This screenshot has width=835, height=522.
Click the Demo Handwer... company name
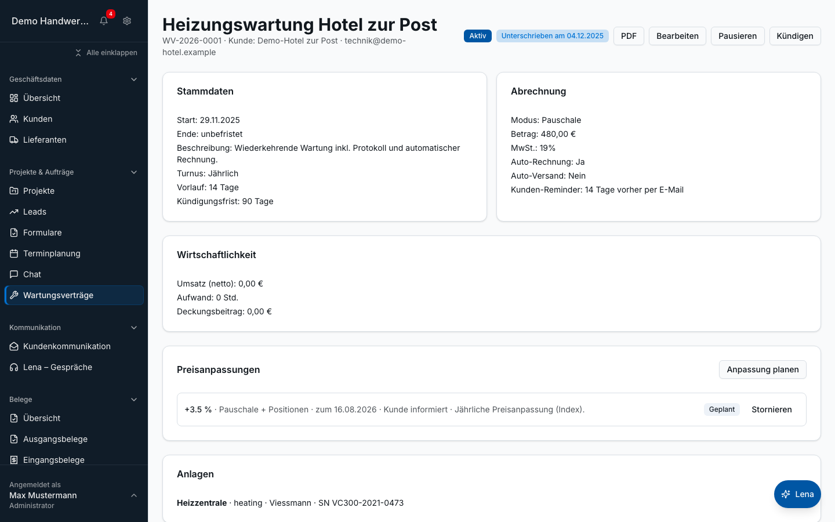50,21
